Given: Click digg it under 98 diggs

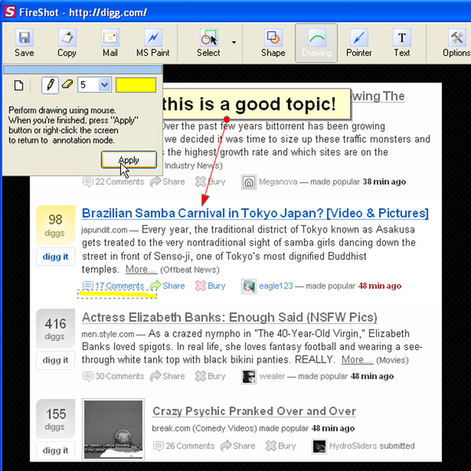Looking at the screenshot, I should pyautogui.click(x=56, y=257).
